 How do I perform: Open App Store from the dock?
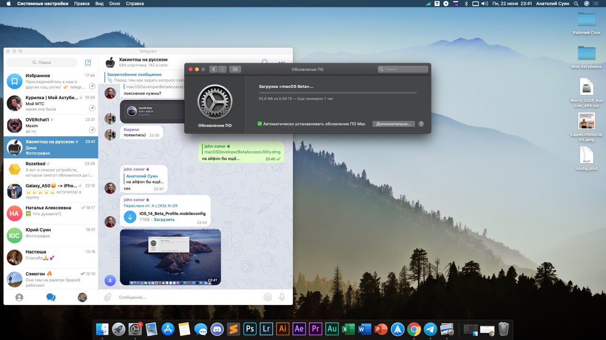click(x=168, y=329)
